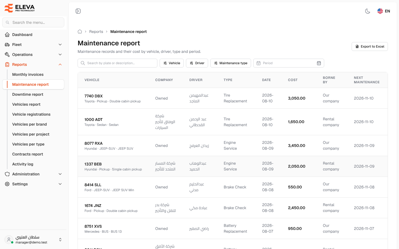Go to Dashboard in the sidebar

click(33, 35)
